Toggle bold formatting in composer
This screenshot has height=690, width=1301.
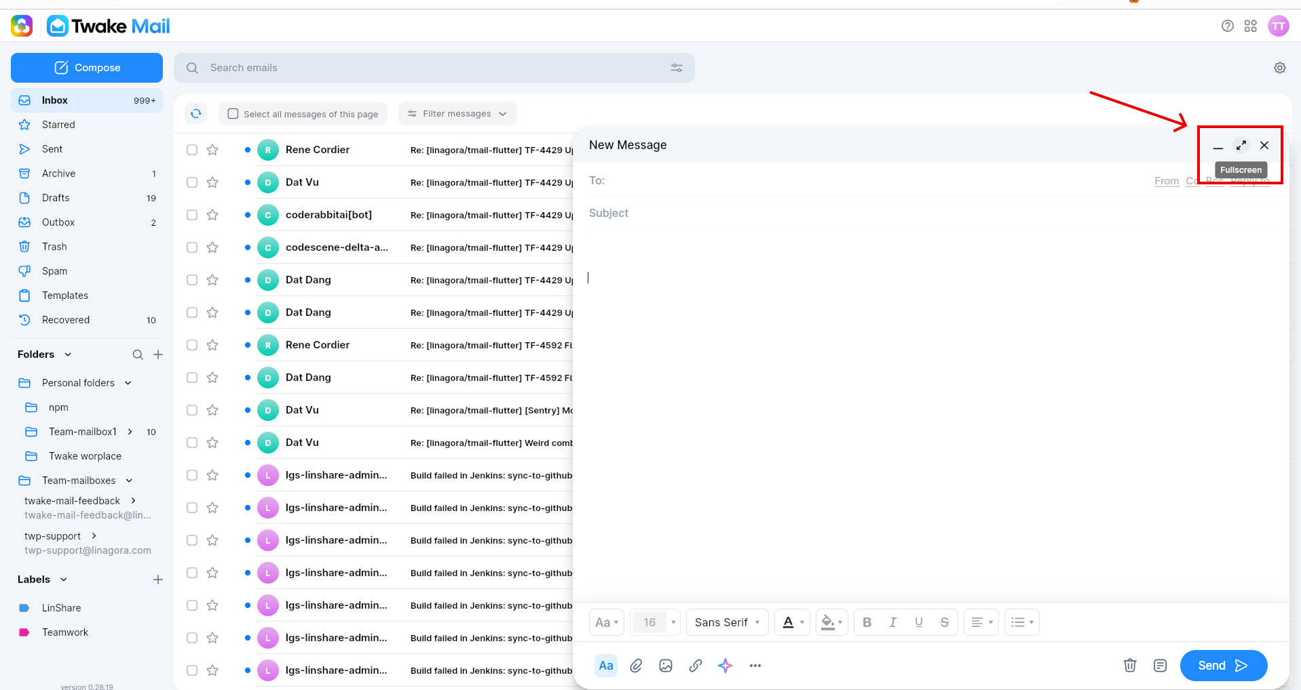click(x=867, y=622)
